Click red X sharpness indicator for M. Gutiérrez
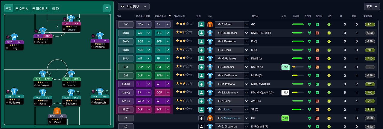 pos(317,58)
